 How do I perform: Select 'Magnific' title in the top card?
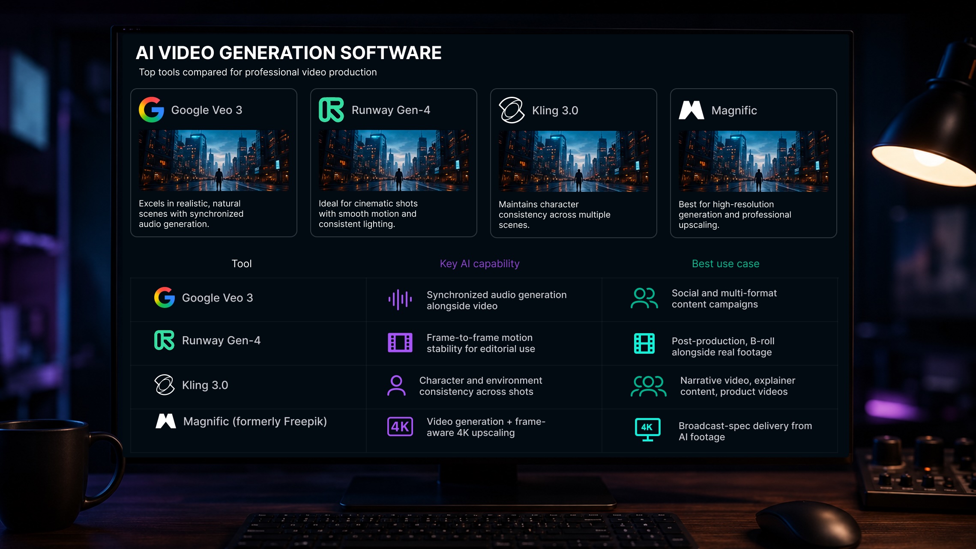[734, 110]
